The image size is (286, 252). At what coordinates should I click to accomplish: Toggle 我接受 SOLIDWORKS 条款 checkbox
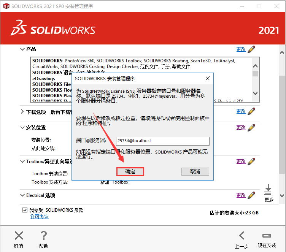click(x=25, y=210)
